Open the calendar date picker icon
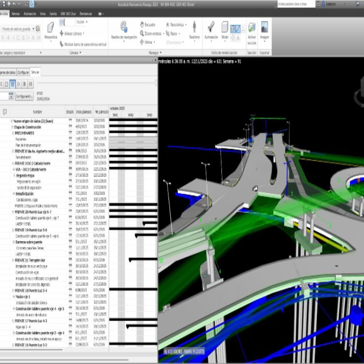This screenshot has width=364, height=364. (11, 96)
